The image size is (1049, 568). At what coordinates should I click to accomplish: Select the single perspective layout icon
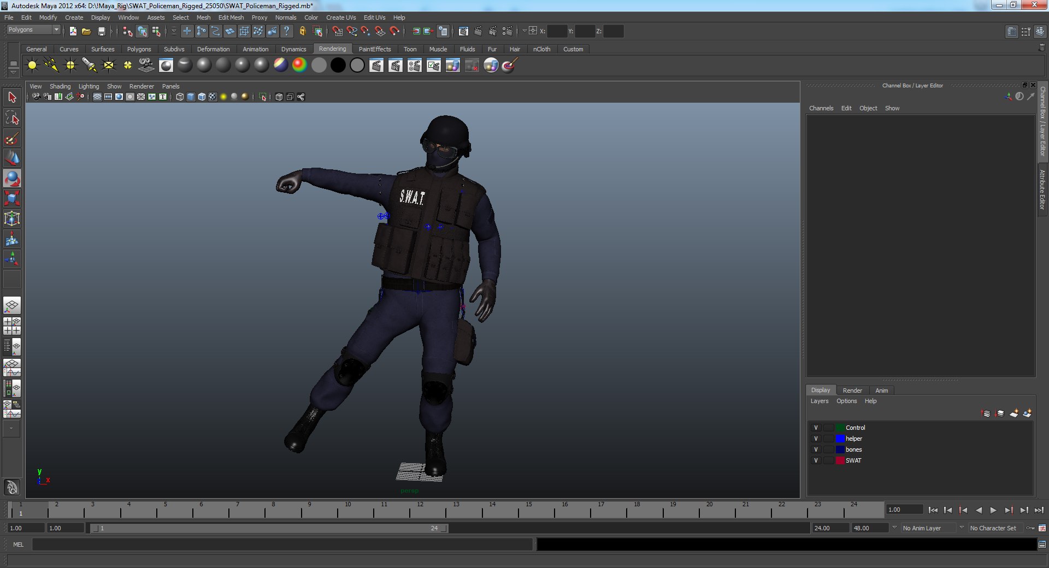[12, 305]
